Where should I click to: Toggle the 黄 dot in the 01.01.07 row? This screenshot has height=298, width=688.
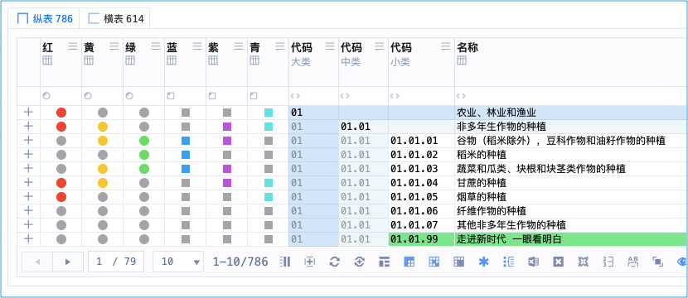pos(103,225)
